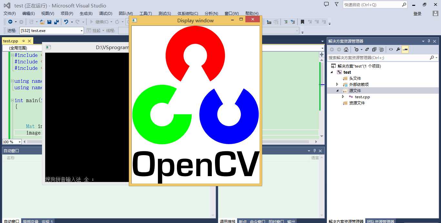This screenshot has width=441, height=223.
Task: Open the search options dropdown in Solution Explorer
Action: coord(436,58)
